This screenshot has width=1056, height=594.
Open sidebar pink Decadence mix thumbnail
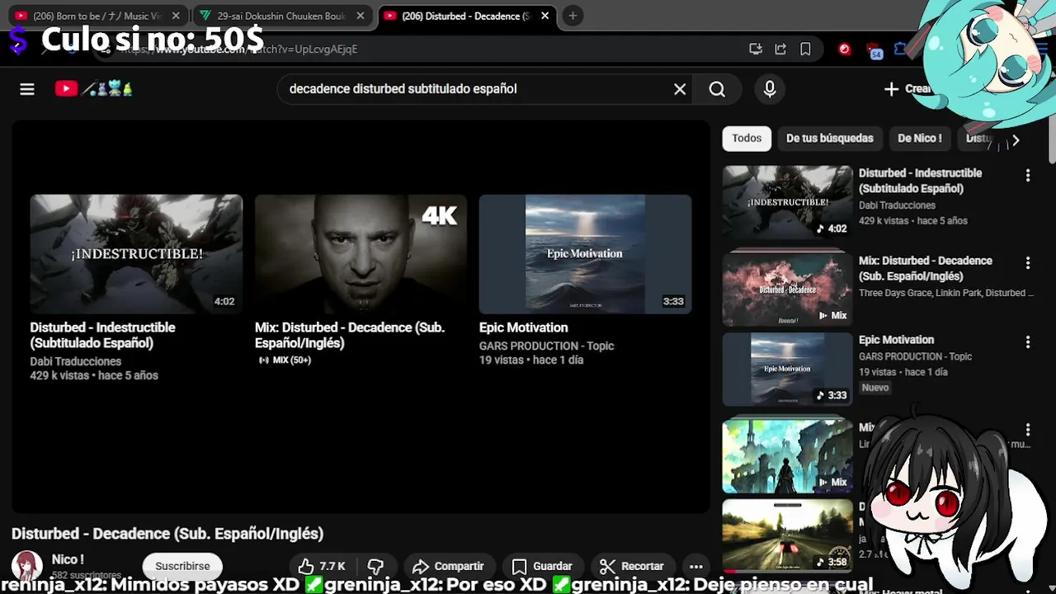click(x=787, y=289)
